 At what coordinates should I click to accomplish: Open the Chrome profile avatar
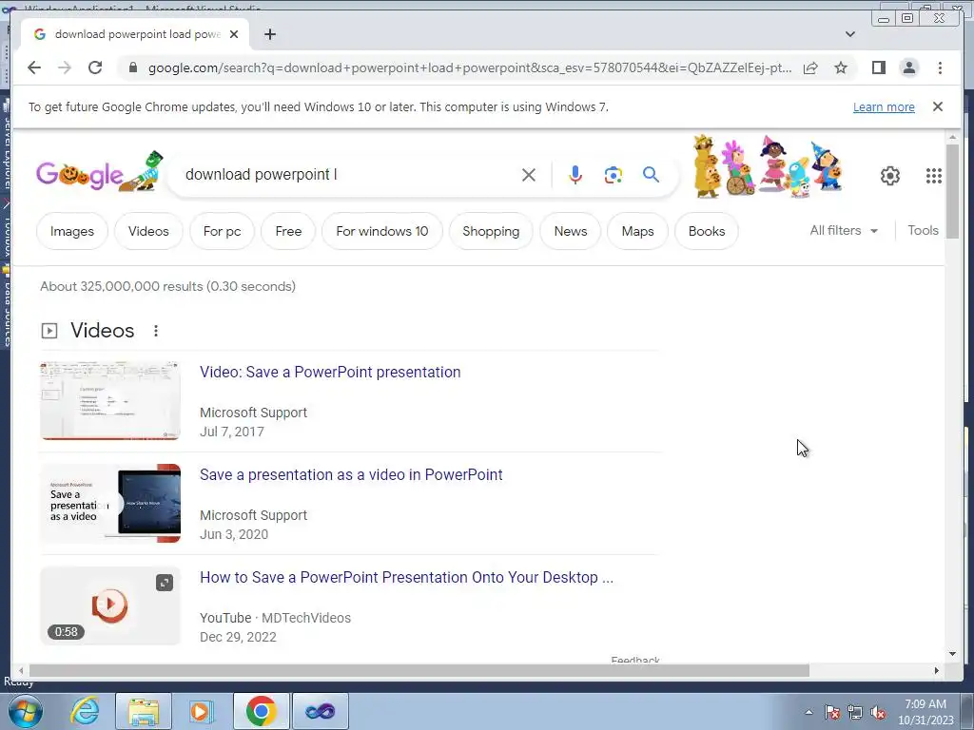[908, 67]
